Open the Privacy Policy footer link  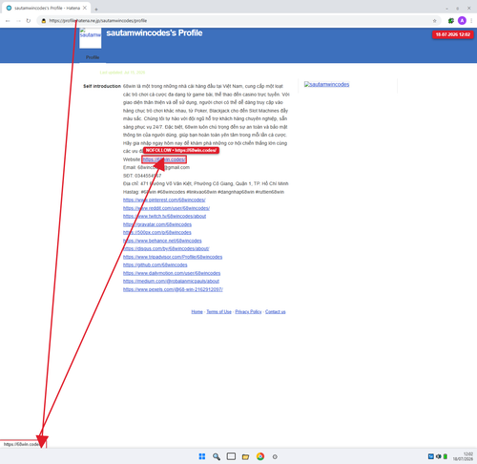(x=248, y=311)
